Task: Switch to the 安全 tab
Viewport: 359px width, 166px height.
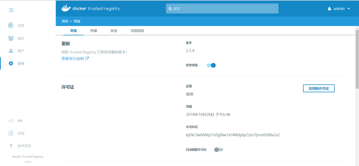Action: 114,31
